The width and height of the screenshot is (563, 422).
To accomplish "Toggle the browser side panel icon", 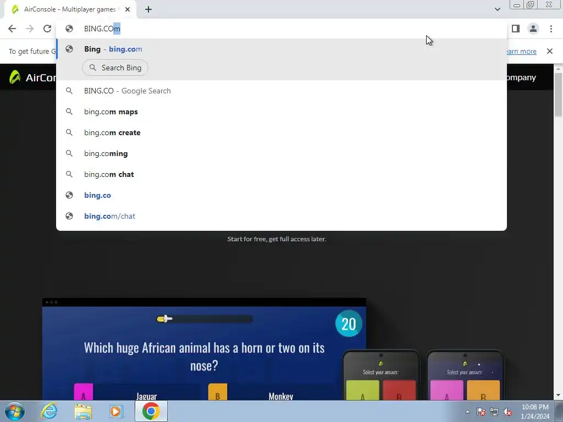I will point(516,29).
